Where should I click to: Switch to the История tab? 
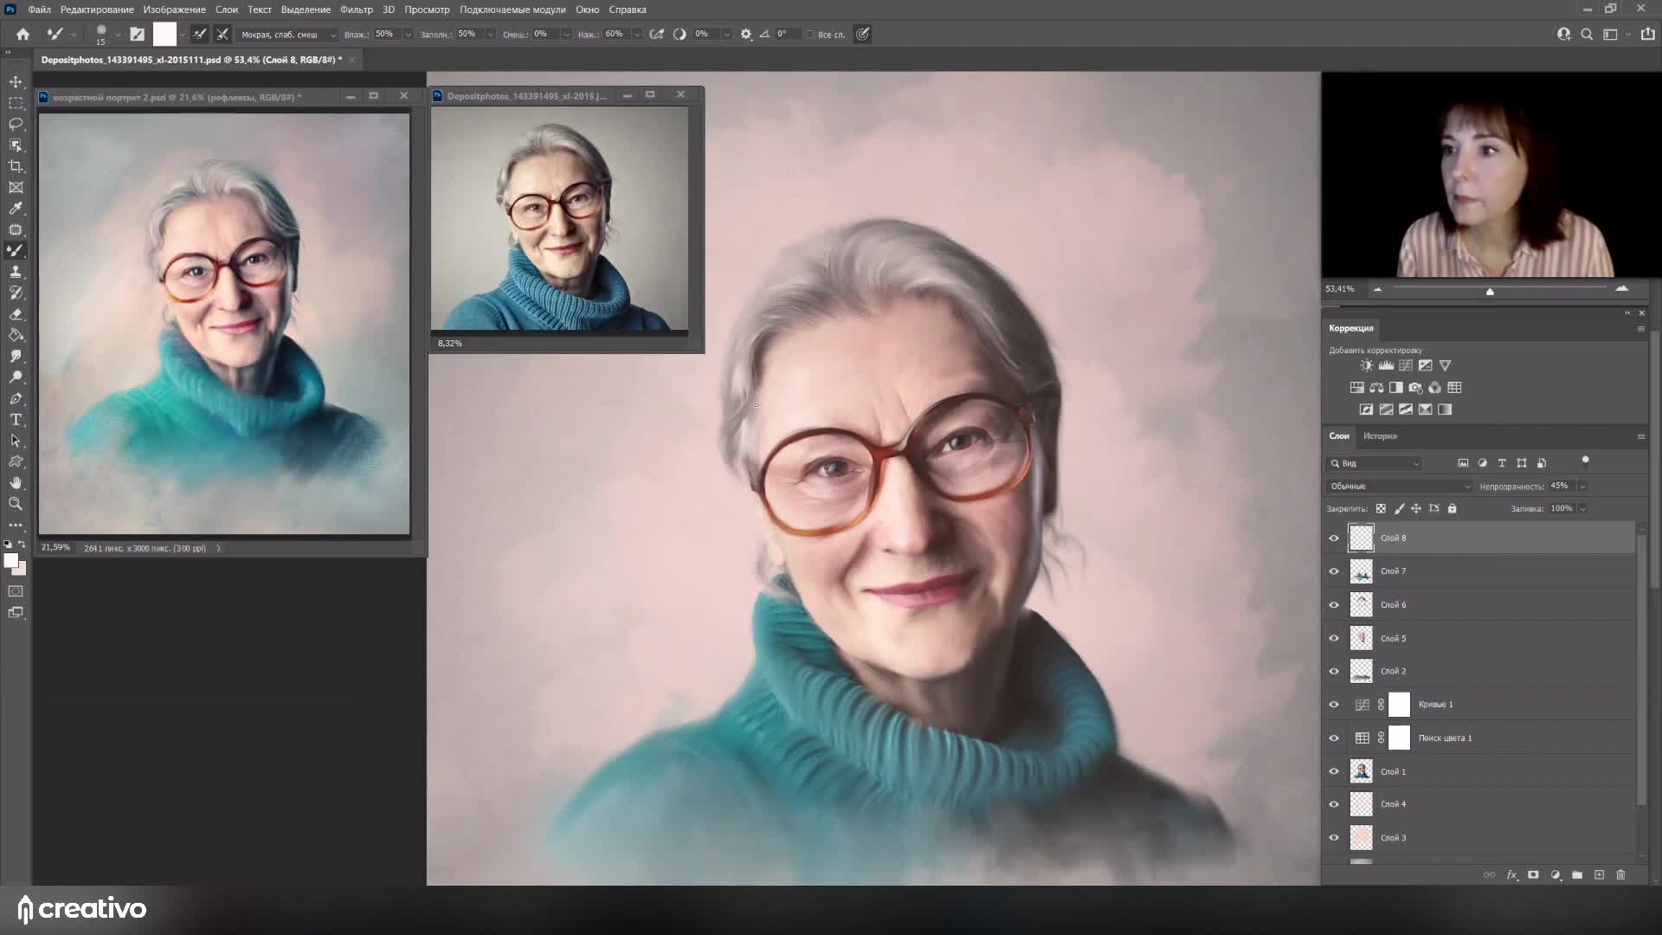1380,436
